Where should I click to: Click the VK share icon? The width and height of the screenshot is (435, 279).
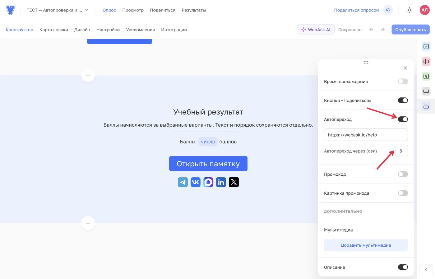coord(196,182)
